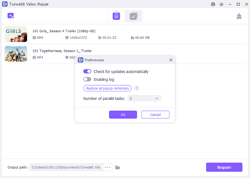
Task: Click Cancel in Preferences dialog
Action: coord(155,115)
